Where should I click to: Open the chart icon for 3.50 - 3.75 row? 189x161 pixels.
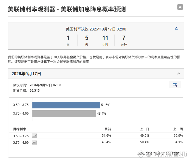pos(35,136)
